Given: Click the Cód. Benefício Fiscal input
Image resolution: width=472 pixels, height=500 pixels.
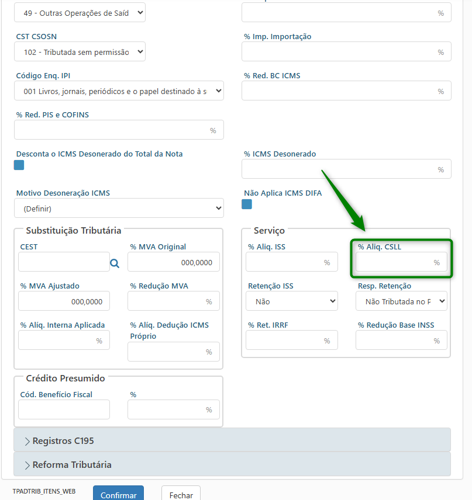Looking at the screenshot, I should [64, 409].
